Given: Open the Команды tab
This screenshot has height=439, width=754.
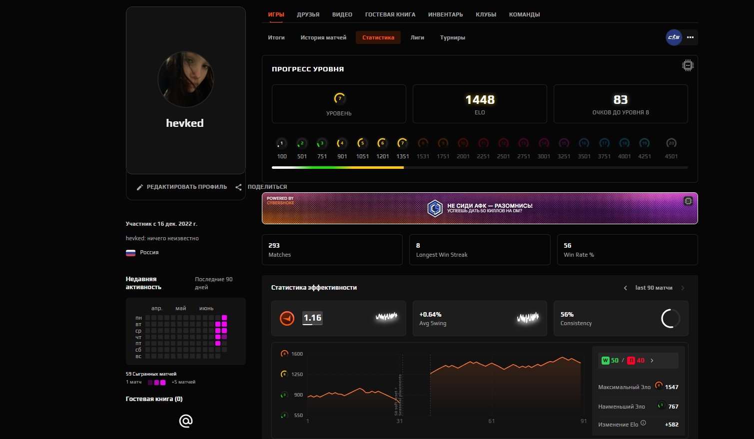Looking at the screenshot, I should click(525, 14).
